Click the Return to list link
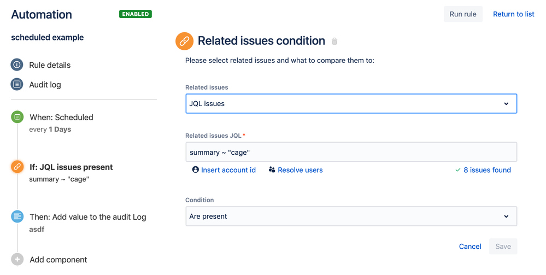Viewport: 546px width, 275px height. point(513,14)
